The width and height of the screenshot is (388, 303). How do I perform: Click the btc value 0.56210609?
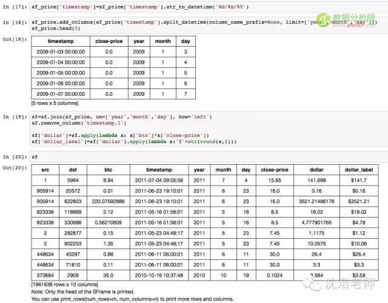[x=108, y=222]
